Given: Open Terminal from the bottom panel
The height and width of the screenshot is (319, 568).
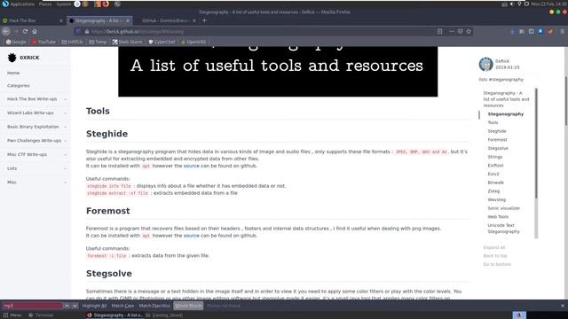Looking at the screenshot, I should (41, 315).
